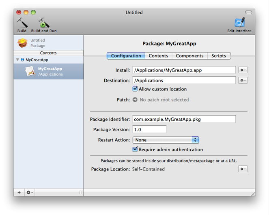Click the Install path input field
Image resolution: width=269 pixels, height=215 pixels.
[184, 70]
